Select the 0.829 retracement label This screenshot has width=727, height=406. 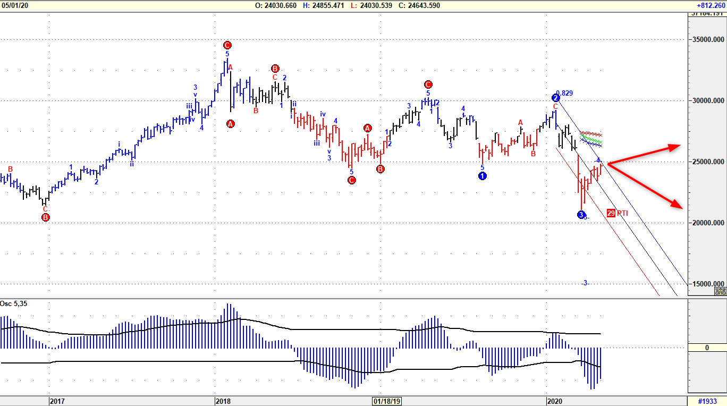tap(565, 93)
